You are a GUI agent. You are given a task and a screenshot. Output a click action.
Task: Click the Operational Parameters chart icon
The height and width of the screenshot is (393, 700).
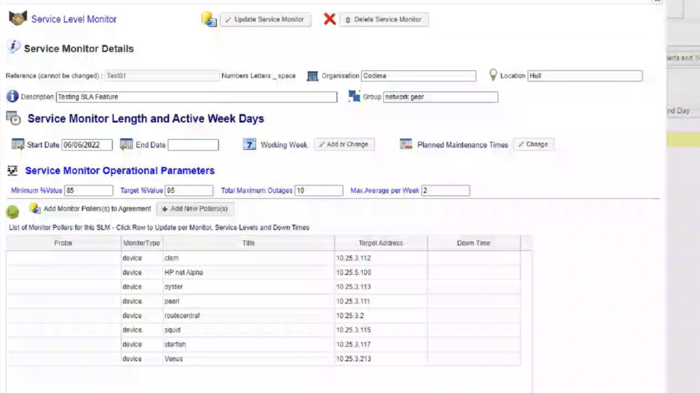tap(12, 171)
